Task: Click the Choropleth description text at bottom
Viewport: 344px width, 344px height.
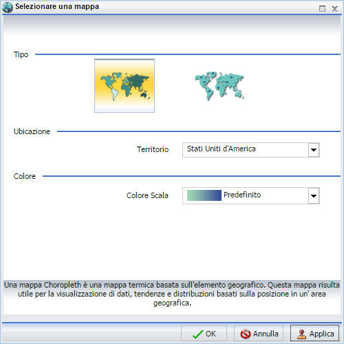Action: point(172,294)
